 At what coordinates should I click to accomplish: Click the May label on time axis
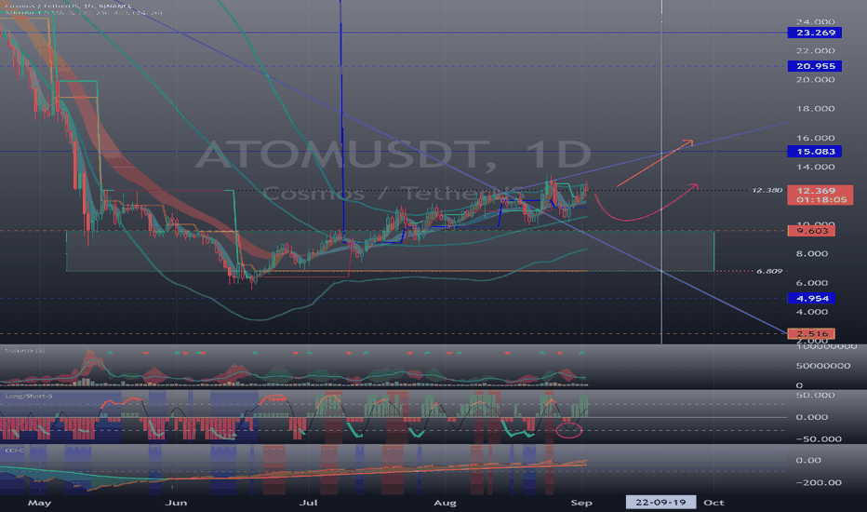click(x=39, y=503)
